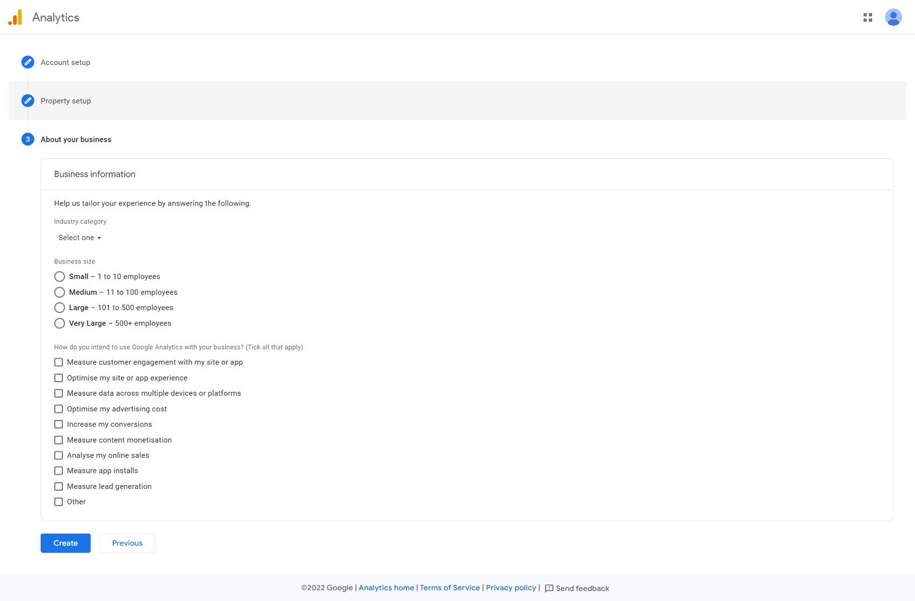Tick the Other checkbox
The image size is (915, 601).
(58, 502)
